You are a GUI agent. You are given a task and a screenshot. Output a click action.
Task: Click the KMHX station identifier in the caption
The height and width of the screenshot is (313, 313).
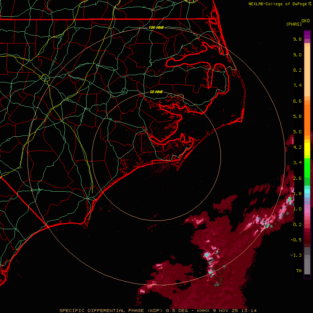click(204, 311)
